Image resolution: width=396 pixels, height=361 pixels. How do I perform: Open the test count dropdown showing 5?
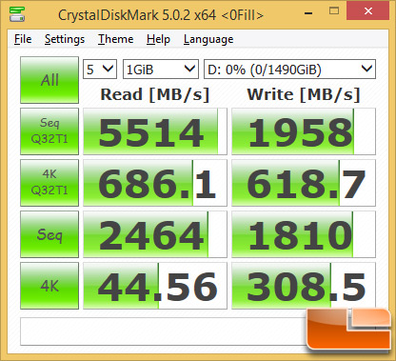(100, 69)
